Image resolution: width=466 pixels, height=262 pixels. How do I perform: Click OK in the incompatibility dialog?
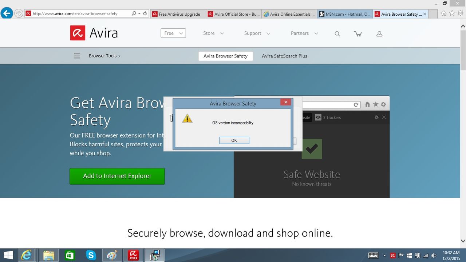point(234,140)
